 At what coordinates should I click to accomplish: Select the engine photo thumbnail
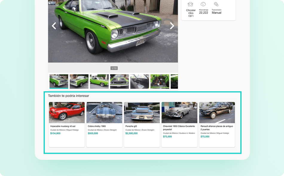coord(160,81)
